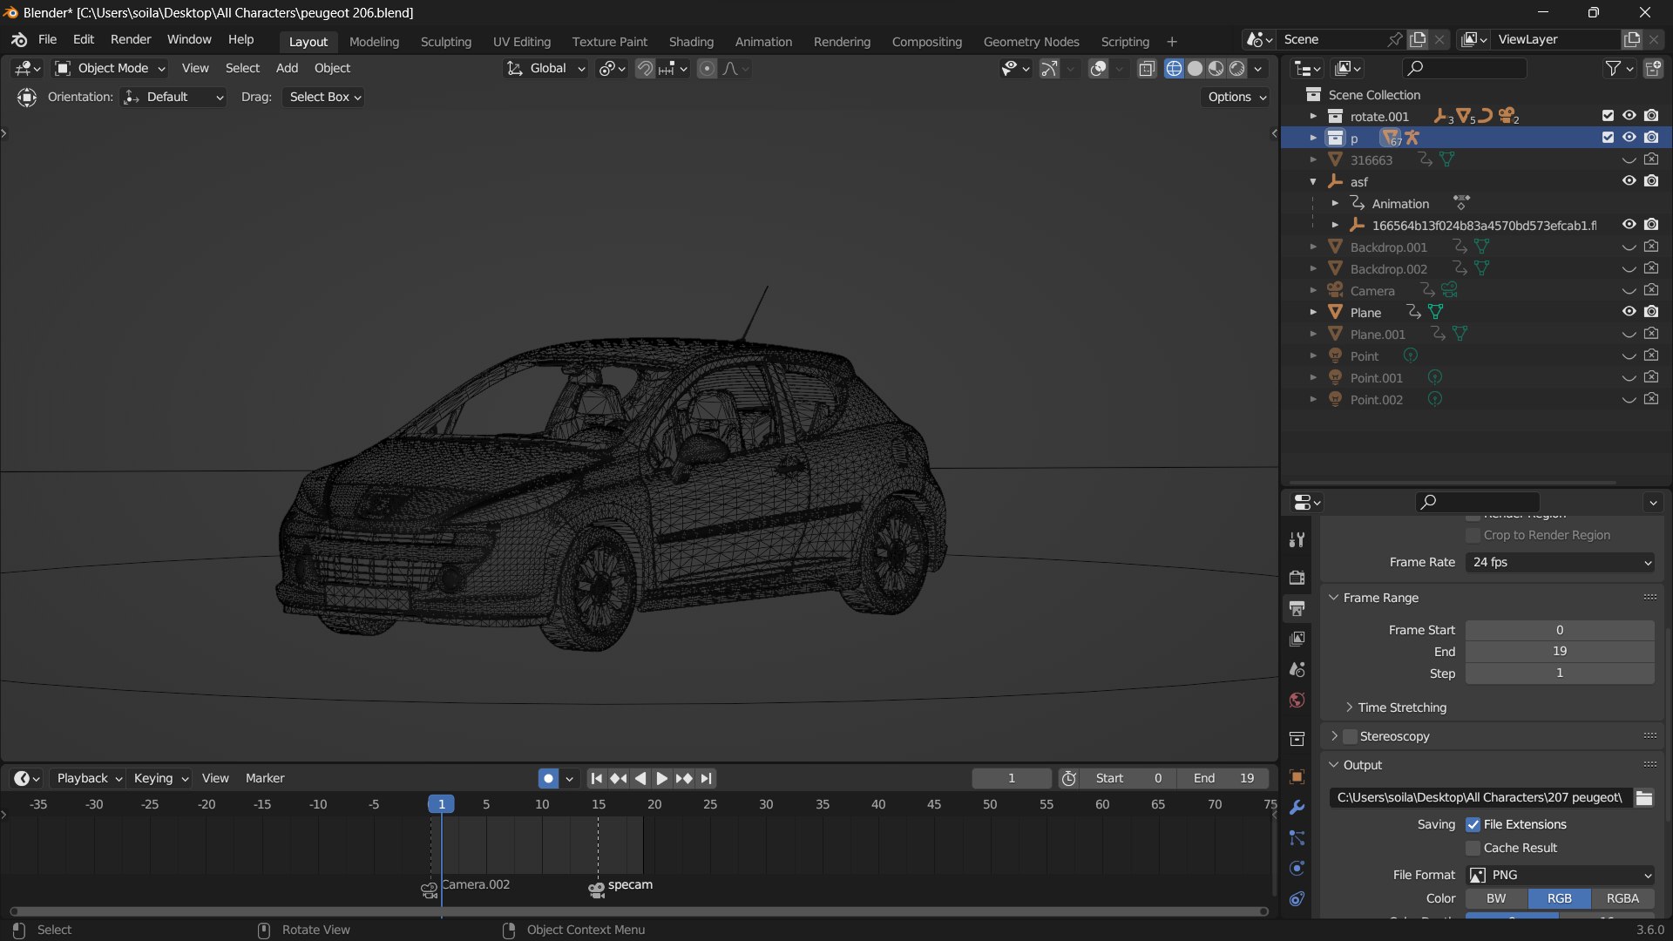
Task: Open the Frame Rate 24 fps dropdown
Action: [1560, 562]
